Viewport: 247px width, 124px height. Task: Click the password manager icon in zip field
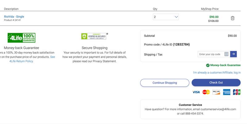226,54
